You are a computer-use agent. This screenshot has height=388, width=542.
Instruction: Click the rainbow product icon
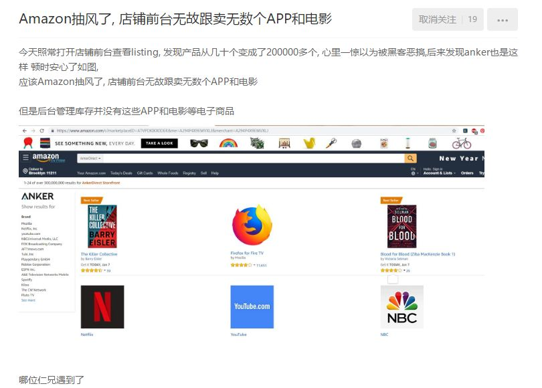[x=228, y=143]
